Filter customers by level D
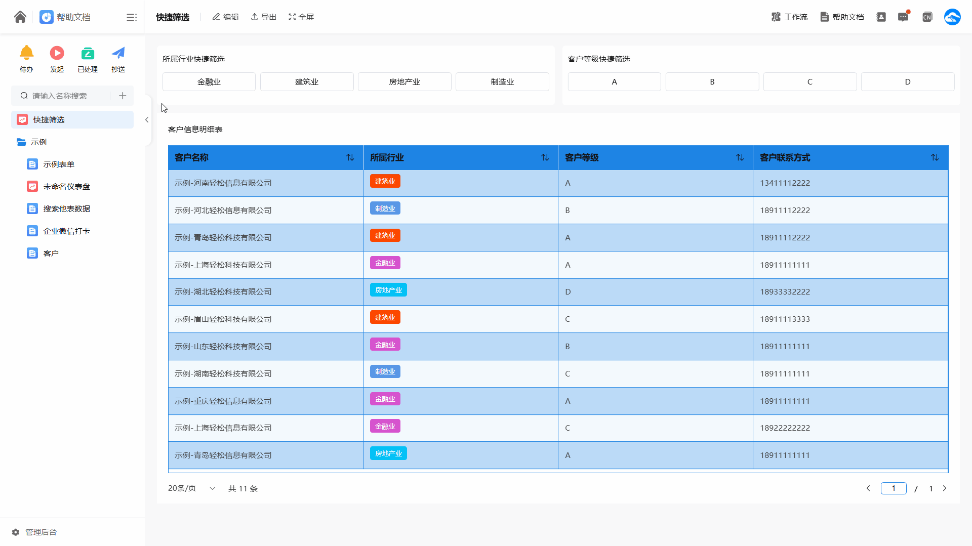 point(908,82)
